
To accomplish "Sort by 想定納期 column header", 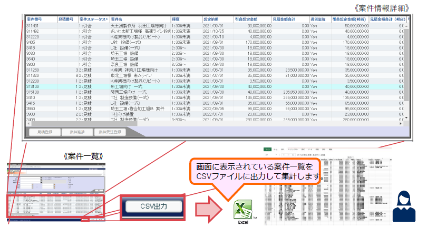I will point(218,19).
